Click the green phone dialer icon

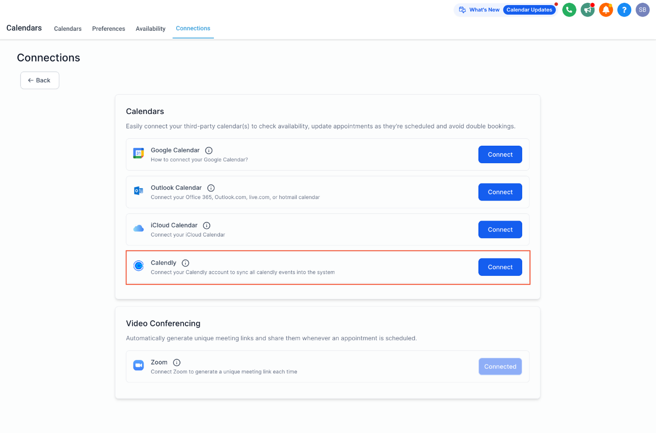(569, 10)
